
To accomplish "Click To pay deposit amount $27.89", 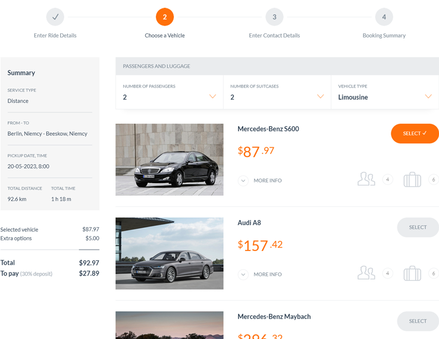I will (89, 273).
